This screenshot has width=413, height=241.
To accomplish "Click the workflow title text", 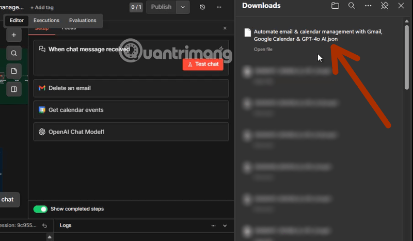I will [11, 7].
